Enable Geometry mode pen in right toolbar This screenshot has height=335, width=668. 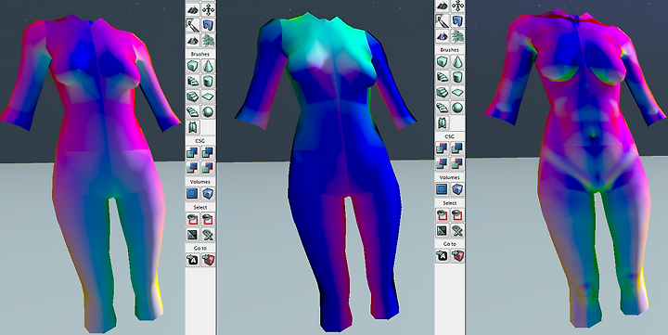(443, 20)
